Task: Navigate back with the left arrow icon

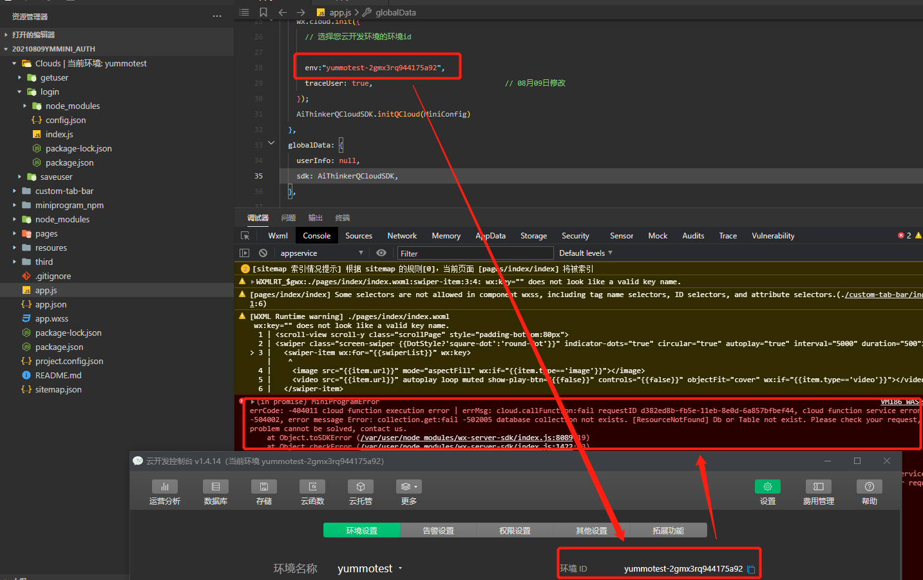Action: (282, 12)
